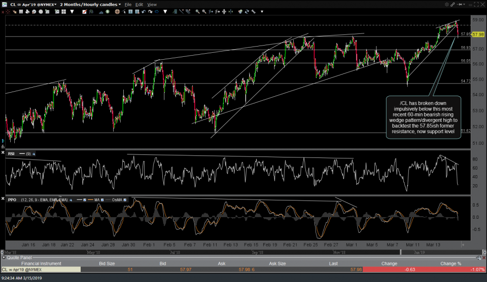This screenshot has height=282, width=487.
Task: Open the File menu
Action: pos(128,5)
